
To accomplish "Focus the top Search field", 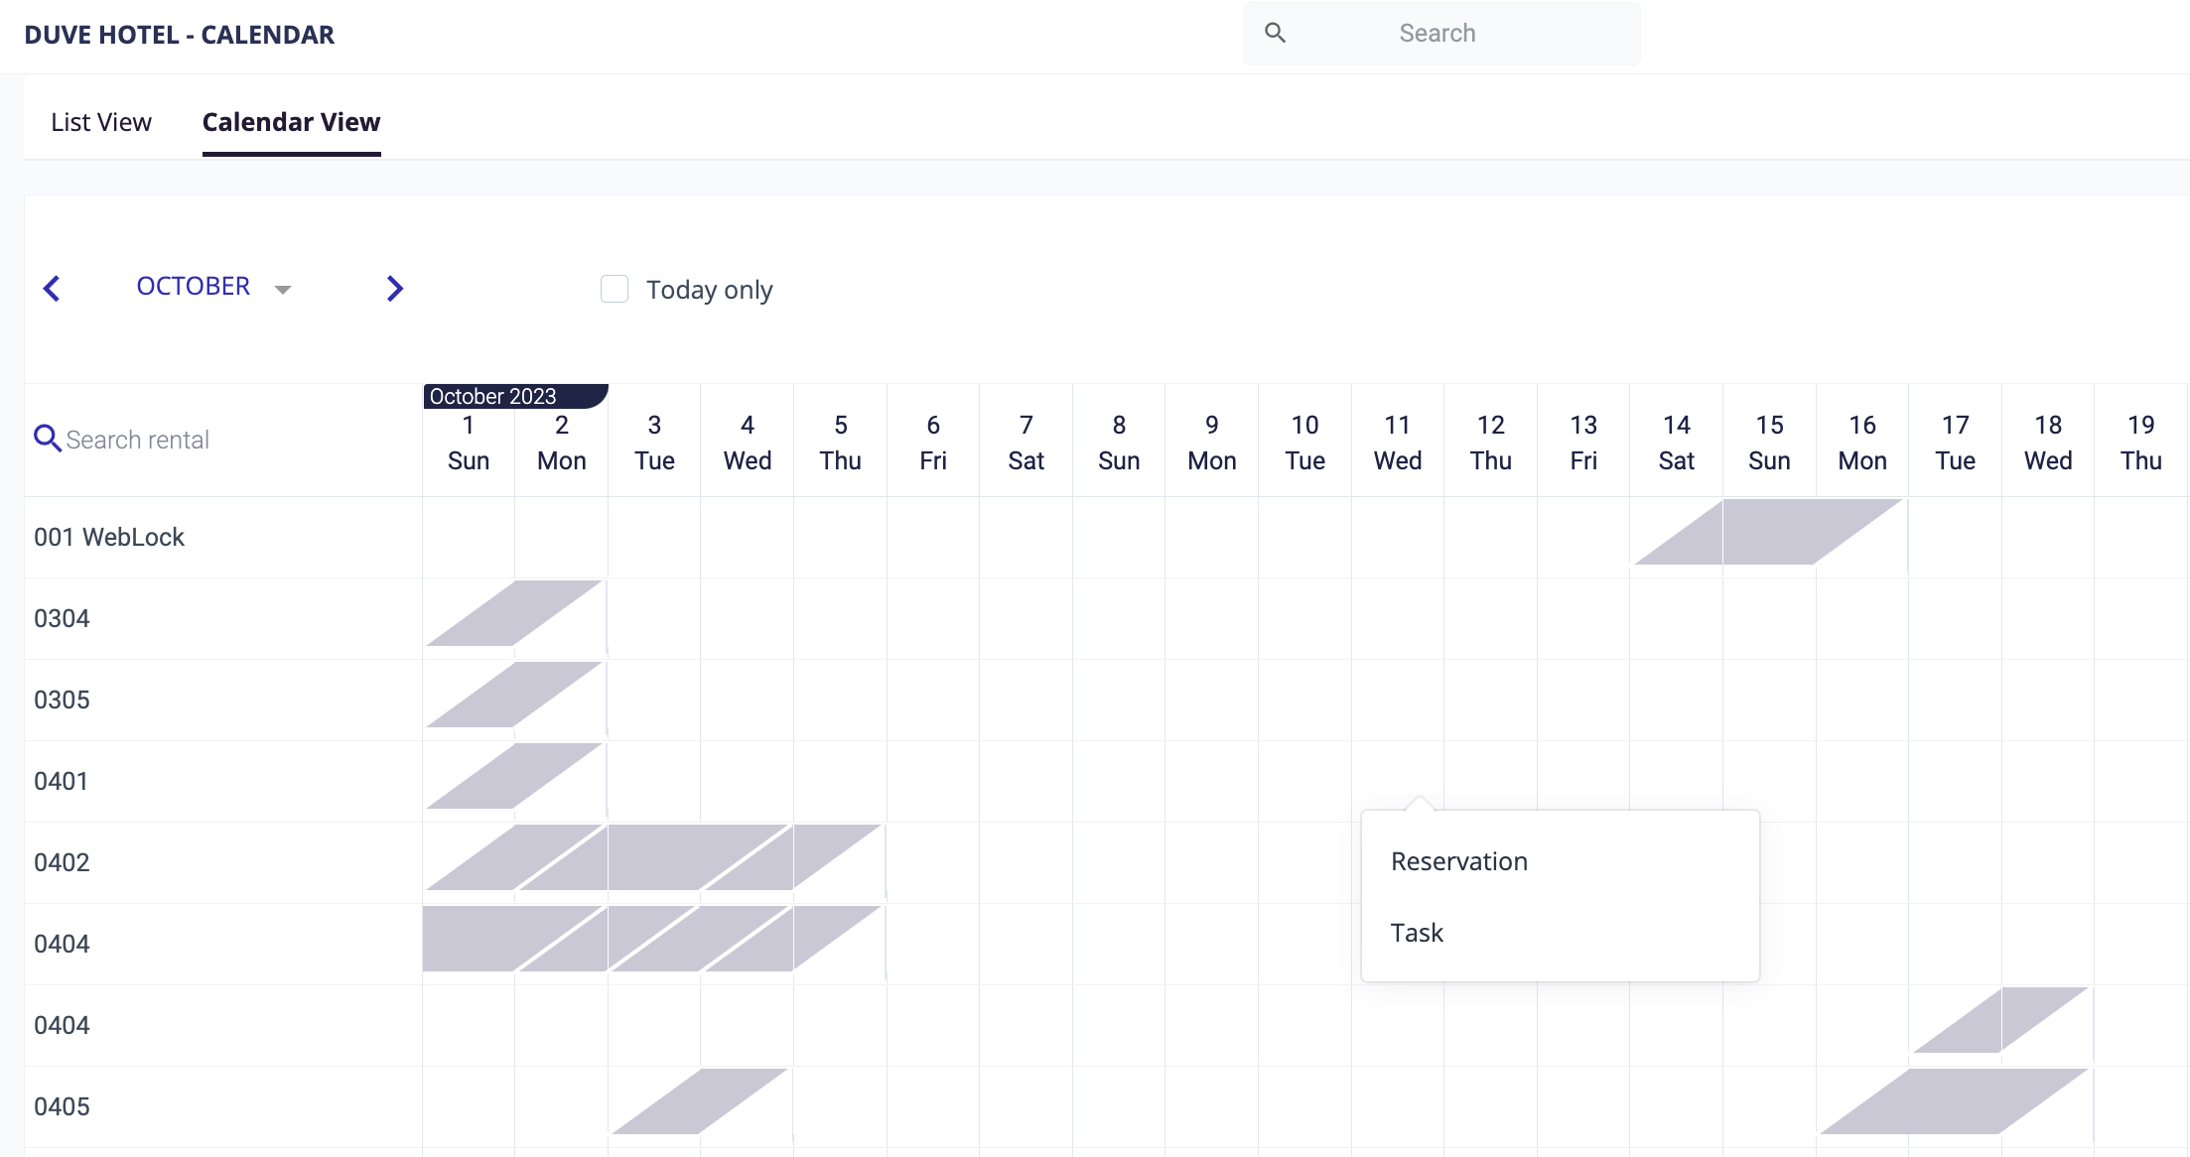I will 1437,34.
